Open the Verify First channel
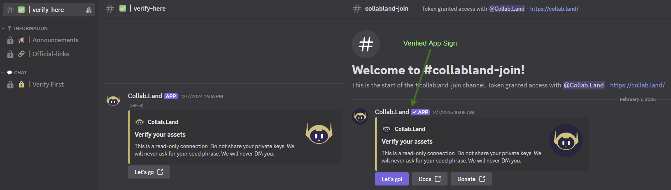 pyautogui.click(x=49, y=85)
